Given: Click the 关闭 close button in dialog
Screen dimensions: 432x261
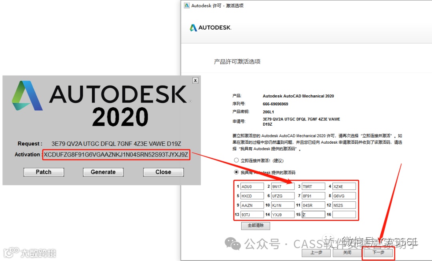Looking at the screenshot, I should tap(347, 253).
